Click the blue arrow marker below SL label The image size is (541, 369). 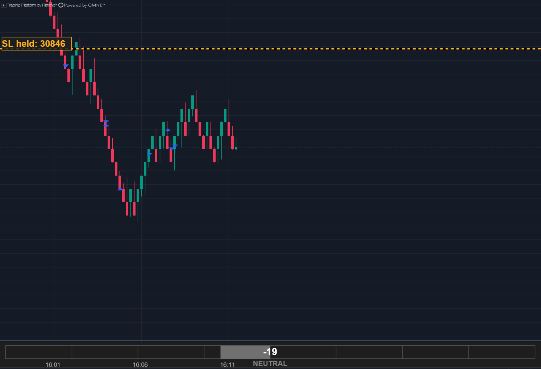click(x=66, y=66)
